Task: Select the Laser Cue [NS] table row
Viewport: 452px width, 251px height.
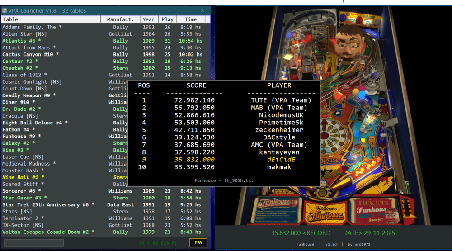Action: (65, 157)
